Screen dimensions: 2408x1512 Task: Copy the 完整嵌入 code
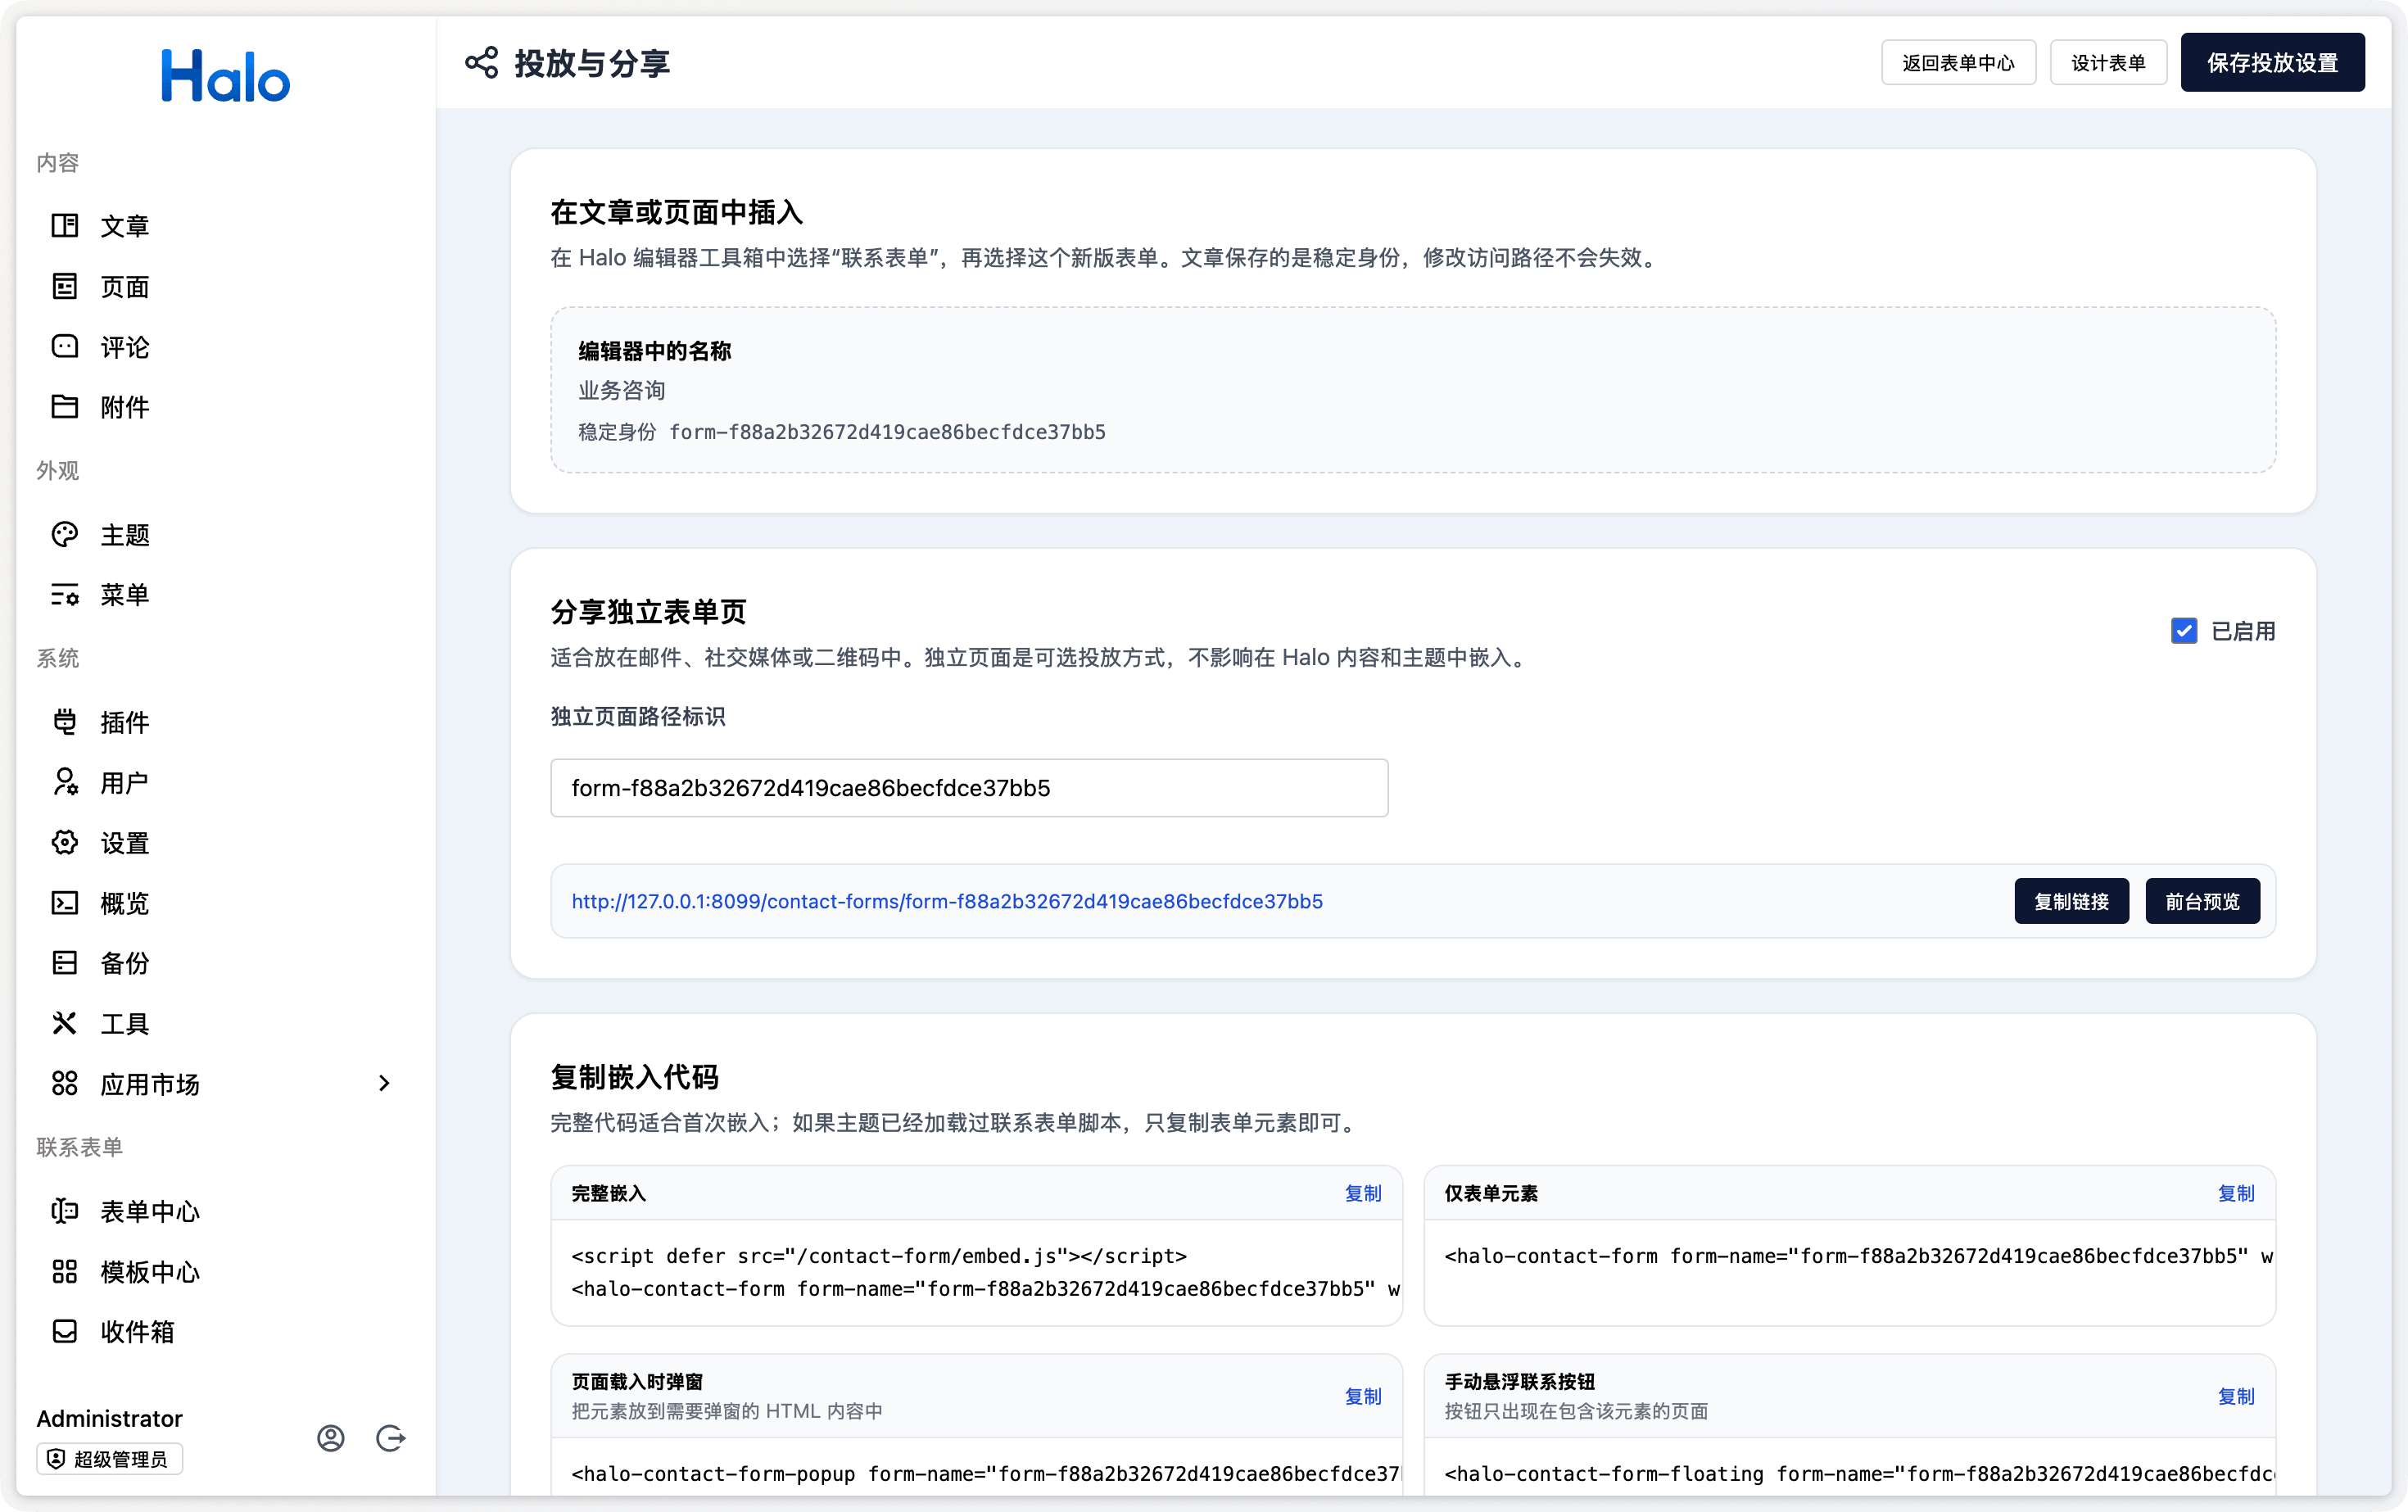tap(1363, 1193)
